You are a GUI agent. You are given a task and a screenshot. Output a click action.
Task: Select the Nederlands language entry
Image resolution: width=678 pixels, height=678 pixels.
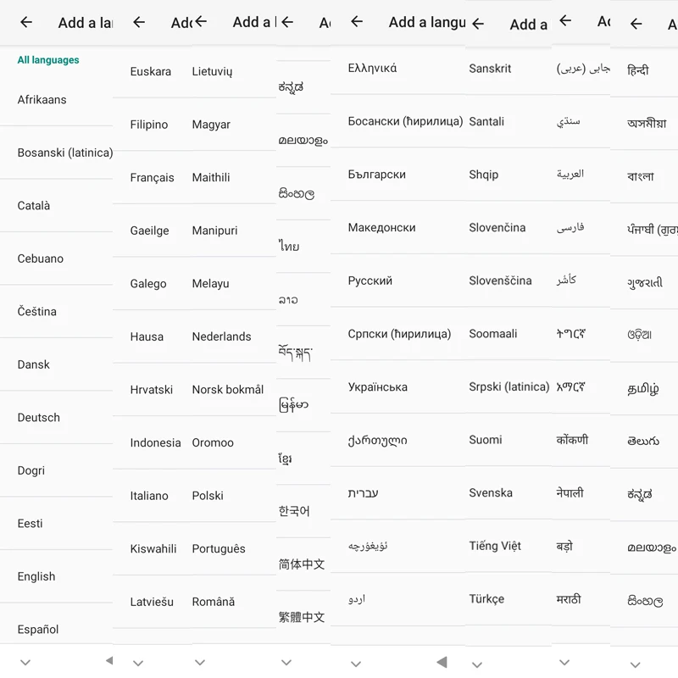[221, 336]
